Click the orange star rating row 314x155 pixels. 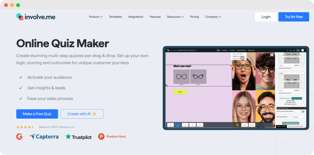[25, 127]
